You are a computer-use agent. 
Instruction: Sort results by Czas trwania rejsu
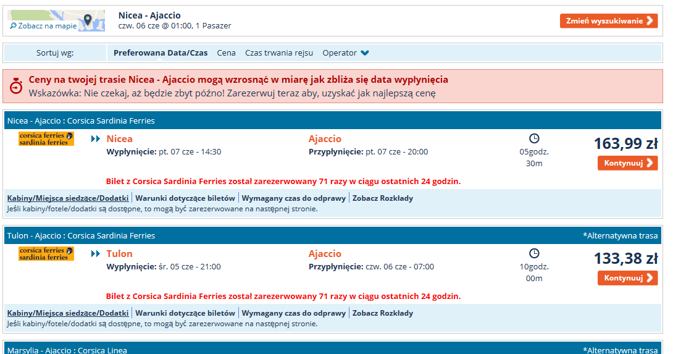(x=279, y=53)
